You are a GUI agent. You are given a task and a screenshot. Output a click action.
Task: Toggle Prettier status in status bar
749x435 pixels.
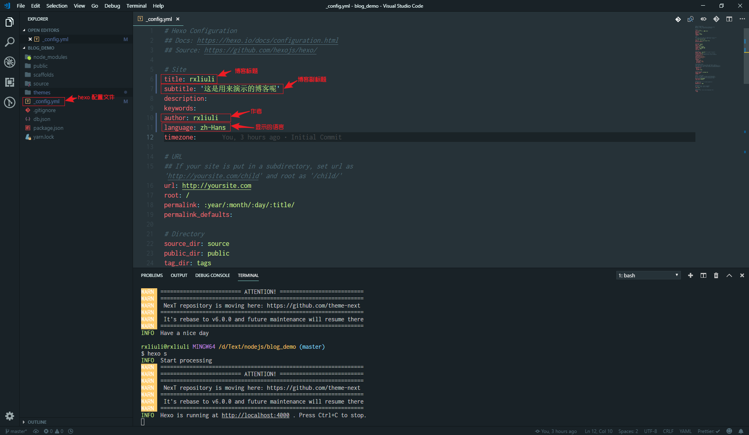(709, 431)
